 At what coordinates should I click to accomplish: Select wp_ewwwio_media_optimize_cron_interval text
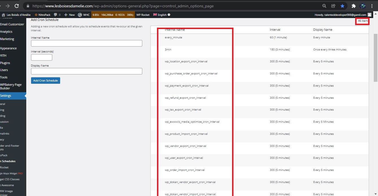point(192,122)
